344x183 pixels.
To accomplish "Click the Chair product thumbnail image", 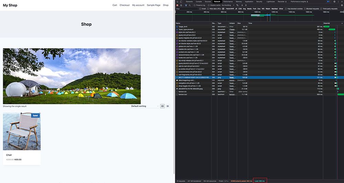I will [x=22, y=131].
